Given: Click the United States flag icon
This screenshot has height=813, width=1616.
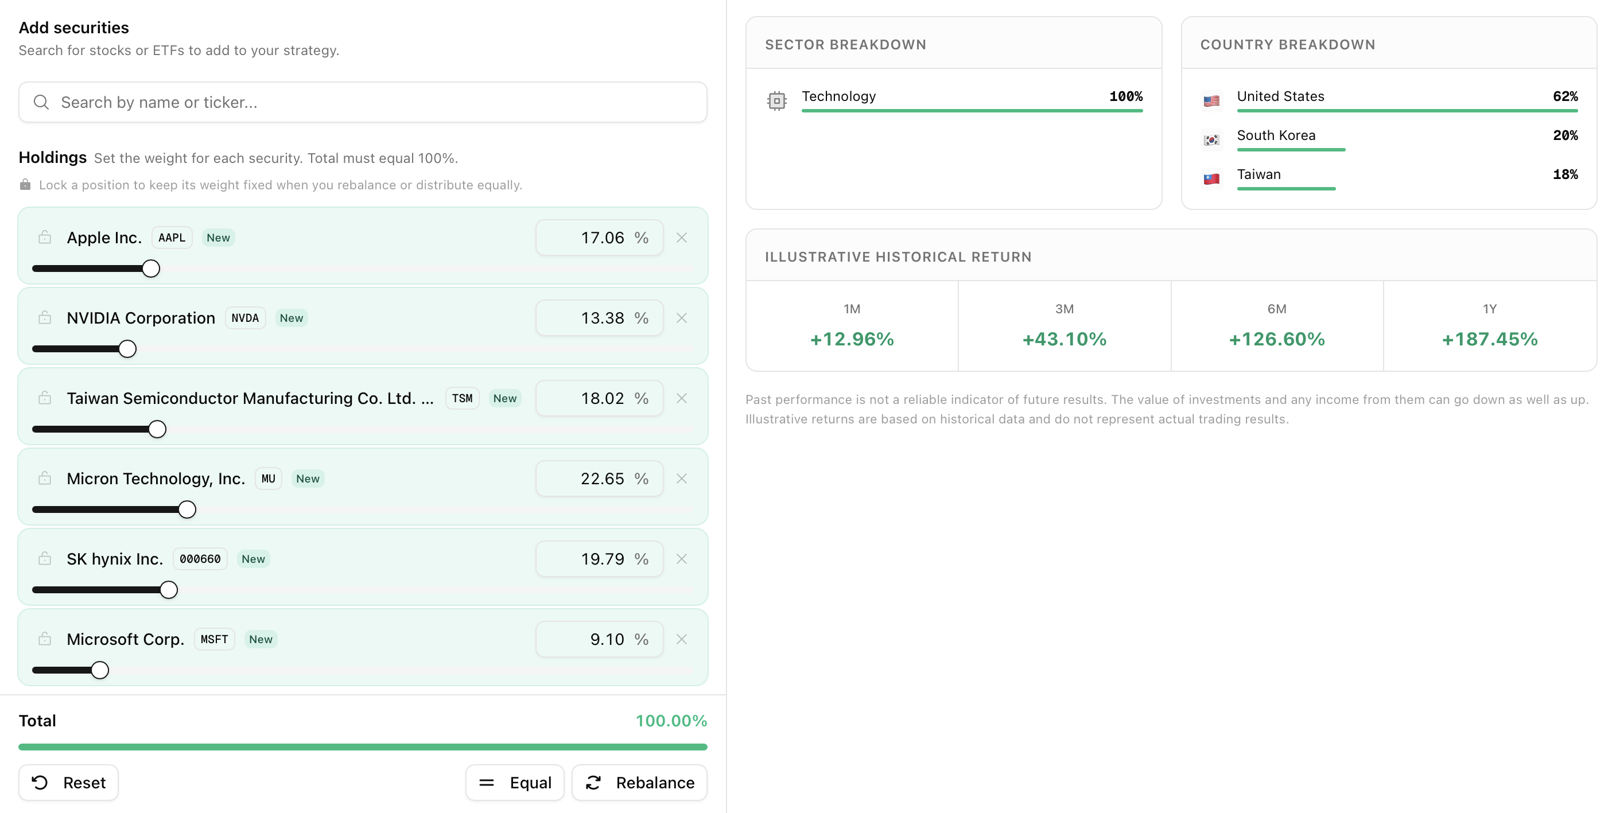Looking at the screenshot, I should pyautogui.click(x=1212, y=100).
